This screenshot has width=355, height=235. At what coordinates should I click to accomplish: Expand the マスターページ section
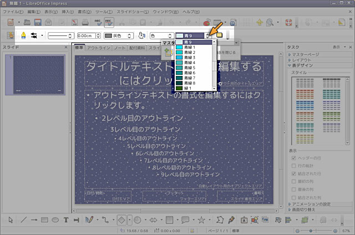pos(306,54)
